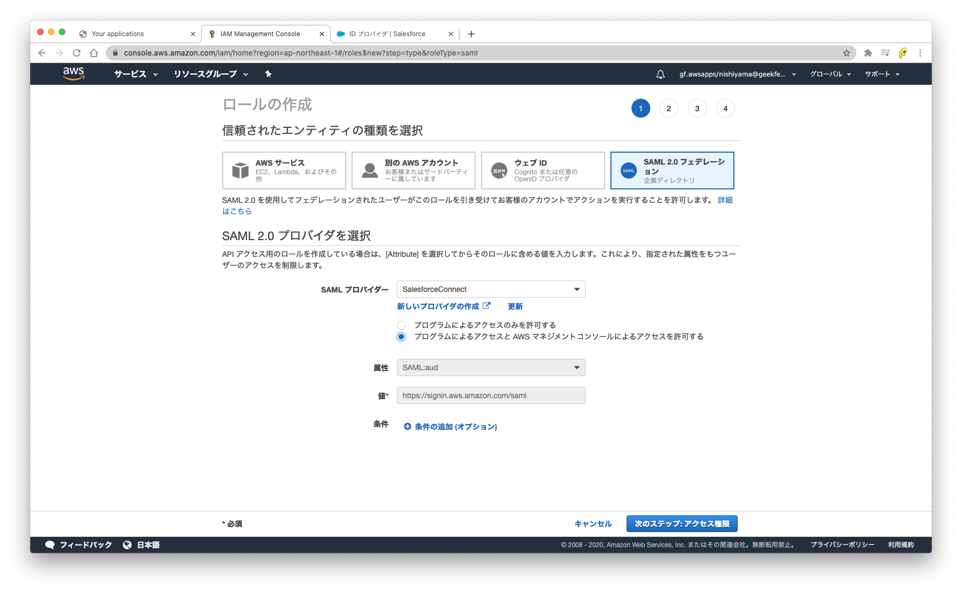Click the AWS logo home icon
This screenshot has height=593, width=962.
tap(73, 73)
